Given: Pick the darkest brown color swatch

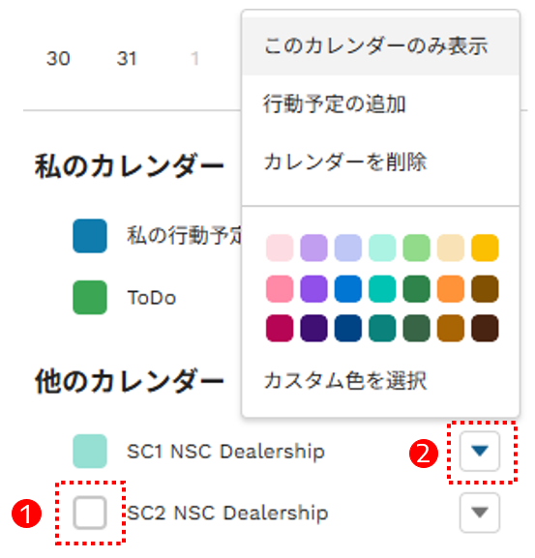Looking at the screenshot, I should (485, 328).
